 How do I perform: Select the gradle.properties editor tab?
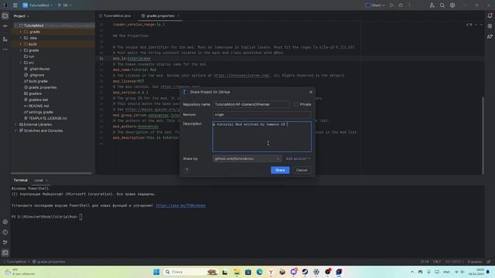160,15
